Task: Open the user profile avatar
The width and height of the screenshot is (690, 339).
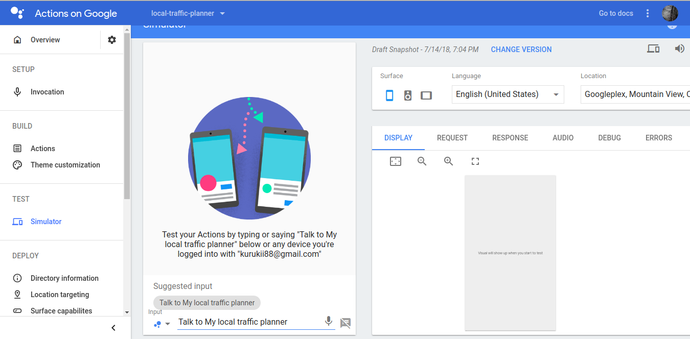Action: pos(670,13)
